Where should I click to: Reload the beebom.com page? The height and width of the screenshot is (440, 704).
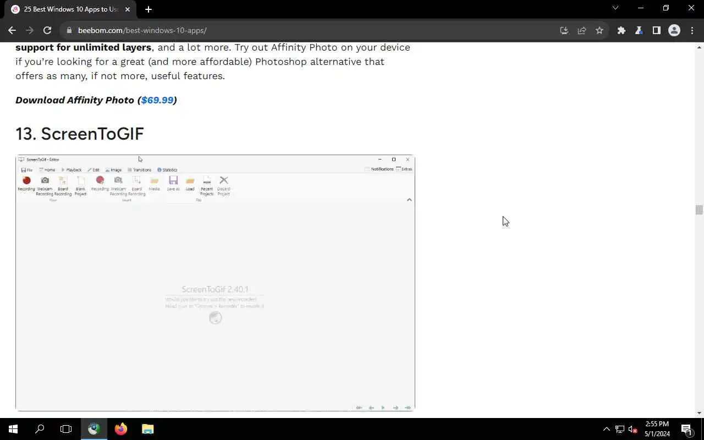tap(47, 30)
